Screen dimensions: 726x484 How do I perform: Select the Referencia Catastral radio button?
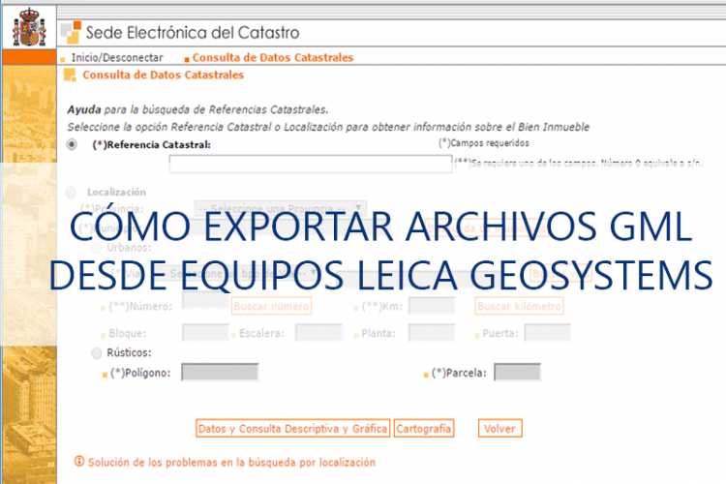72,144
